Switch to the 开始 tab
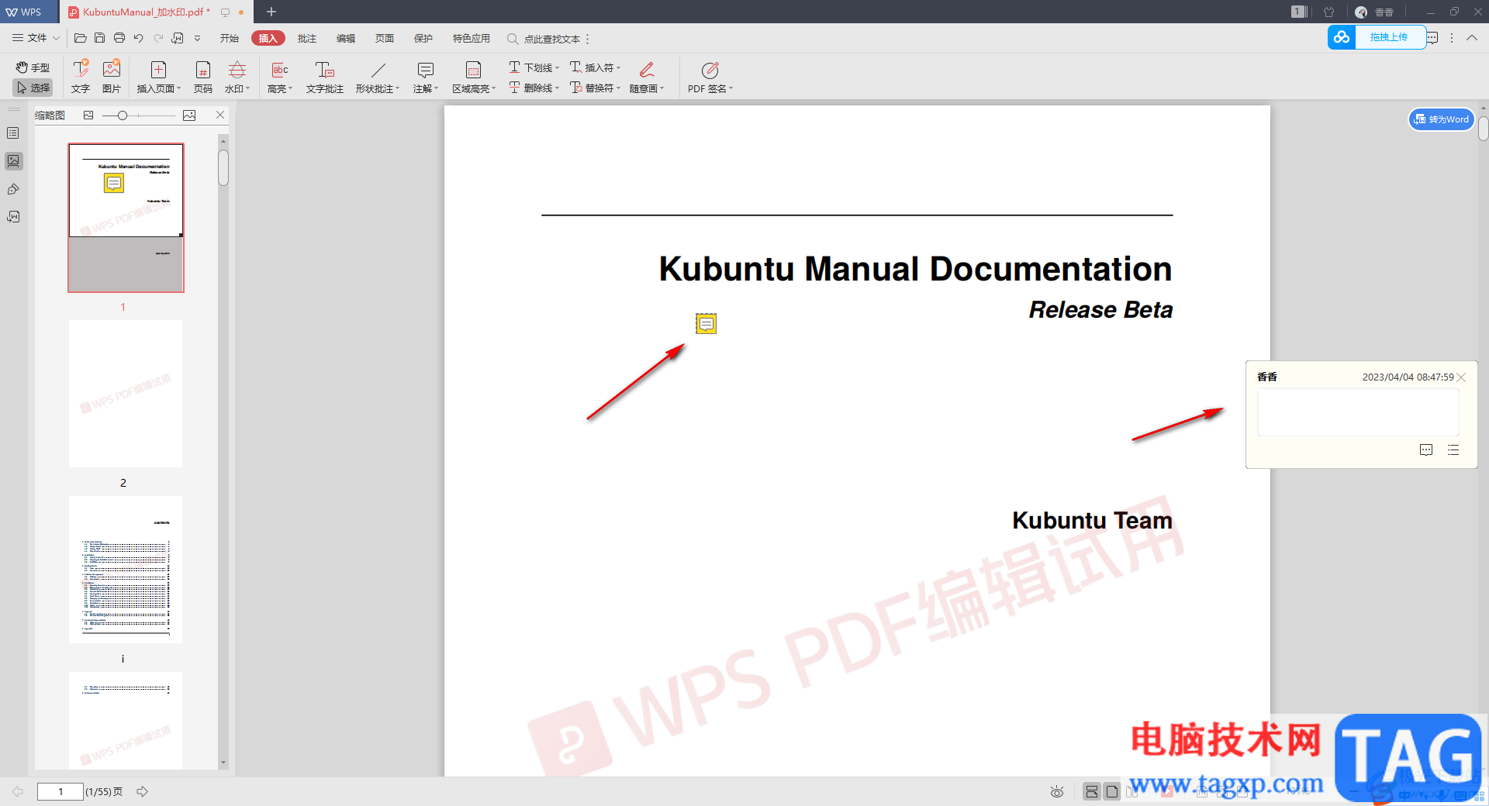Viewport: 1489px width, 806px height. tap(229, 38)
